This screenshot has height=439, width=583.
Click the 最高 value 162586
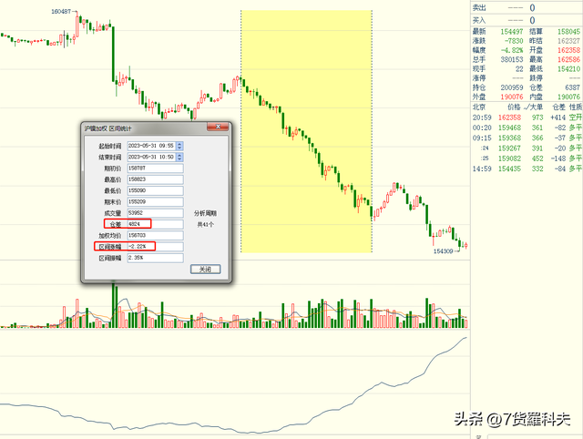[x=568, y=59]
